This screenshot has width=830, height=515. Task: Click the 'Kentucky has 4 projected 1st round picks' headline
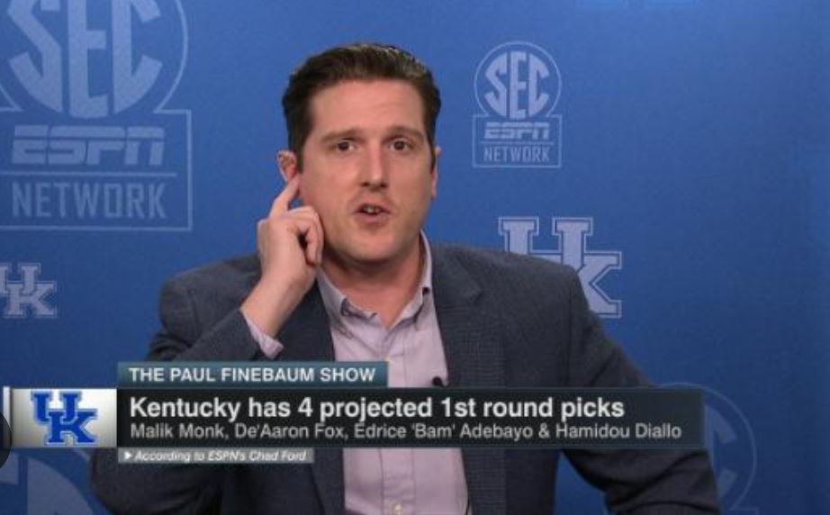pyautogui.click(x=377, y=408)
